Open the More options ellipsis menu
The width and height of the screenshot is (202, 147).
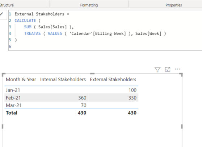click(x=177, y=69)
